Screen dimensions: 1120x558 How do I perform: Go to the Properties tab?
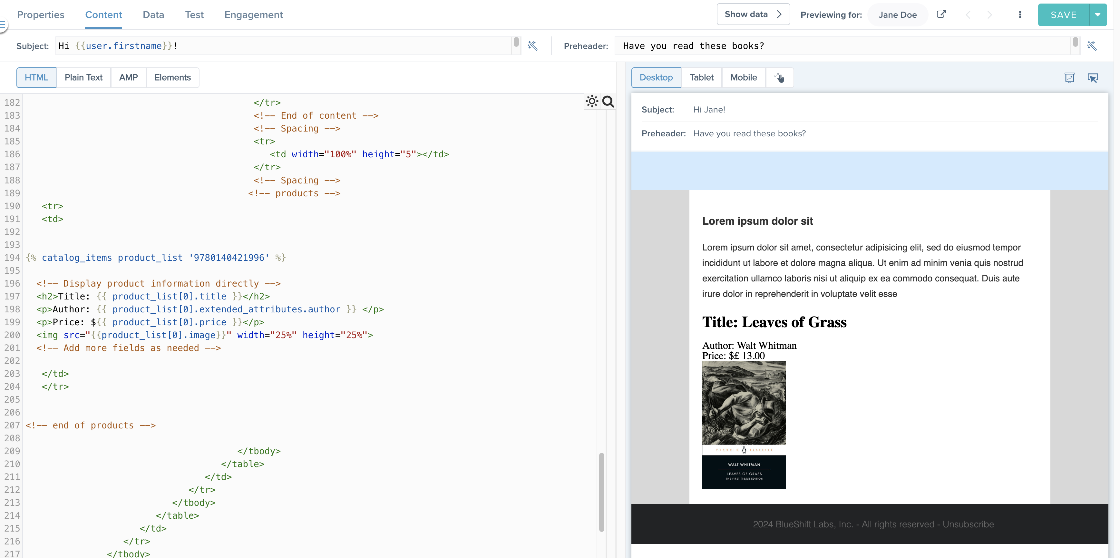point(40,15)
